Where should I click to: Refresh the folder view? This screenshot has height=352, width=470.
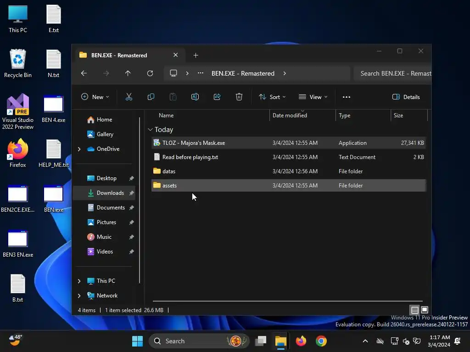pos(150,73)
